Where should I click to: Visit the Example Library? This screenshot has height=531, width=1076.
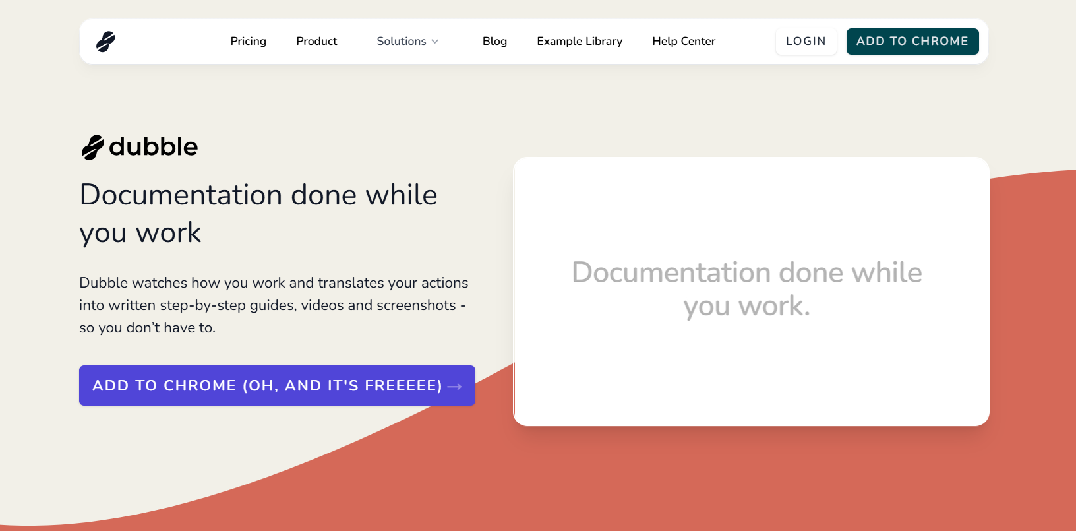pyautogui.click(x=580, y=41)
